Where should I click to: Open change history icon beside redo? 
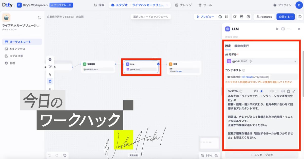click(x=65, y=155)
